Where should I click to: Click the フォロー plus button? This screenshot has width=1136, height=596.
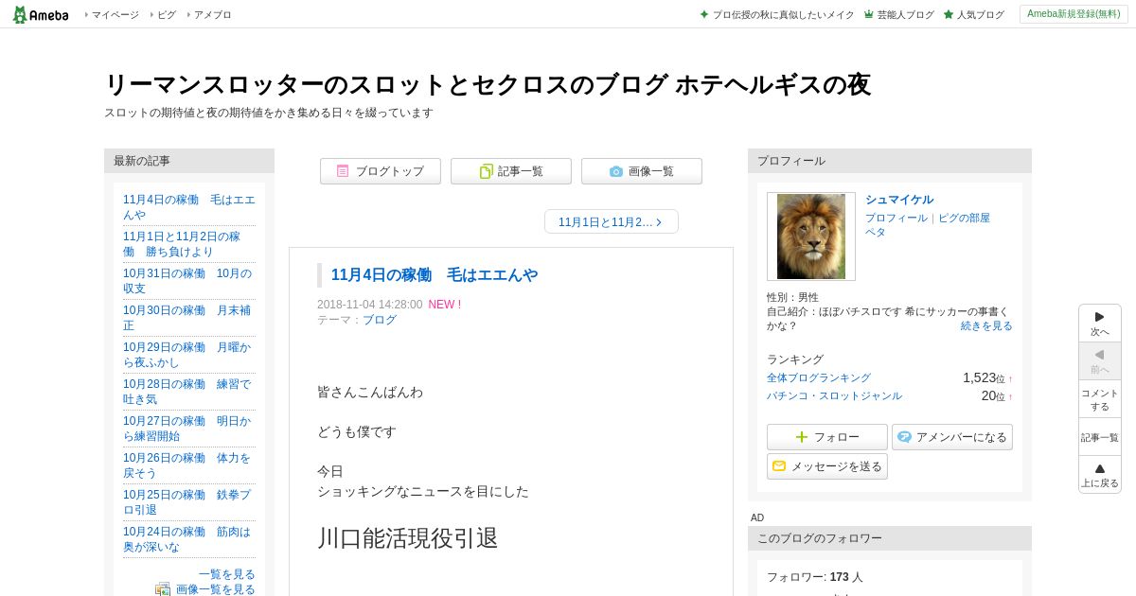click(x=827, y=437)
